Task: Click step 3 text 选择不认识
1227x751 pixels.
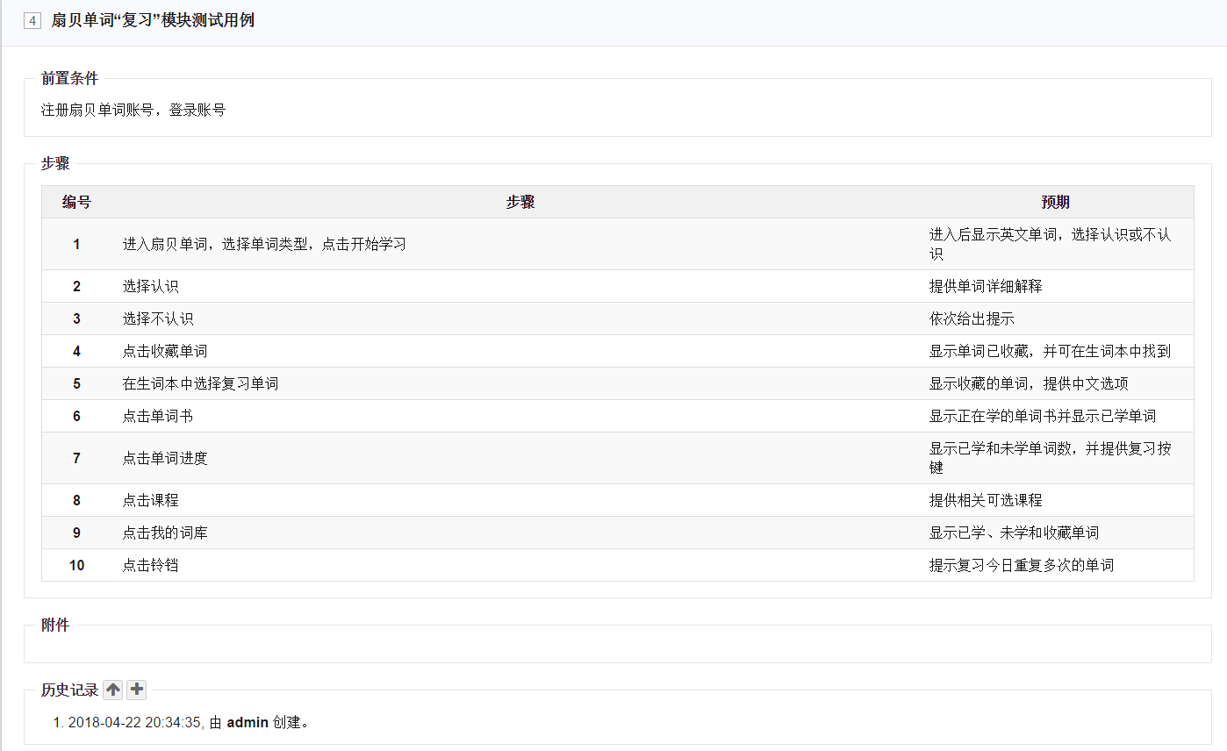Action: 158,318
